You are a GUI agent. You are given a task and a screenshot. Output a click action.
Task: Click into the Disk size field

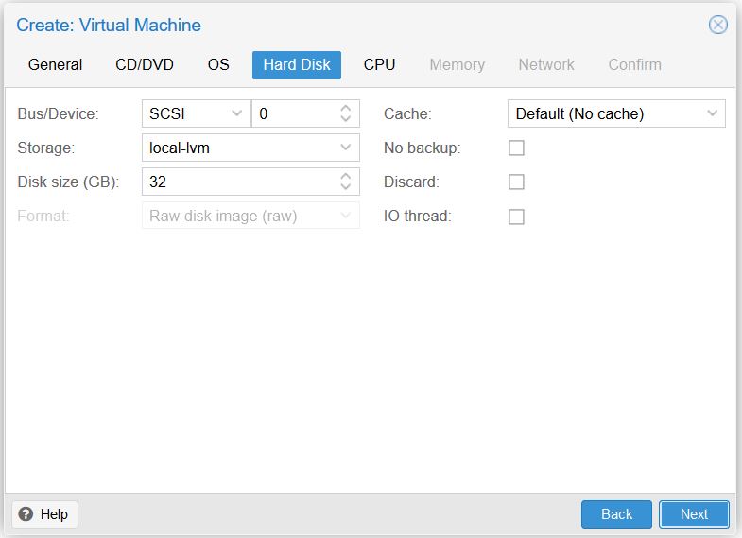[240, 182]
